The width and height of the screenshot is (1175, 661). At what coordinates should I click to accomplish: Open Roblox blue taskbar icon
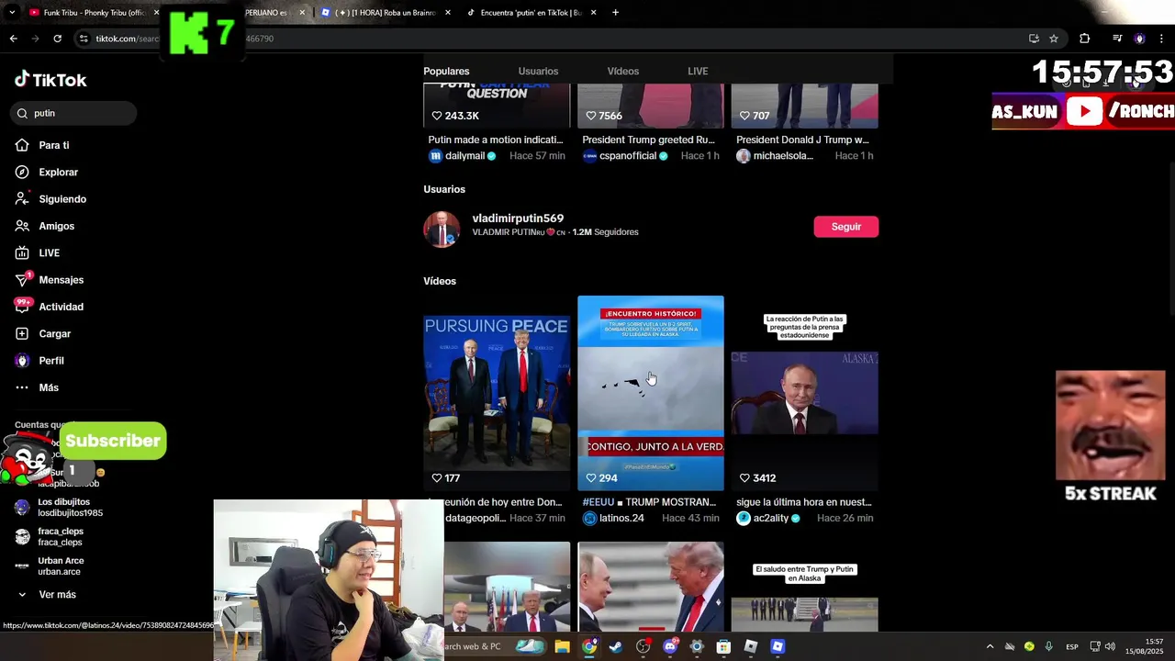coord(778,646)
